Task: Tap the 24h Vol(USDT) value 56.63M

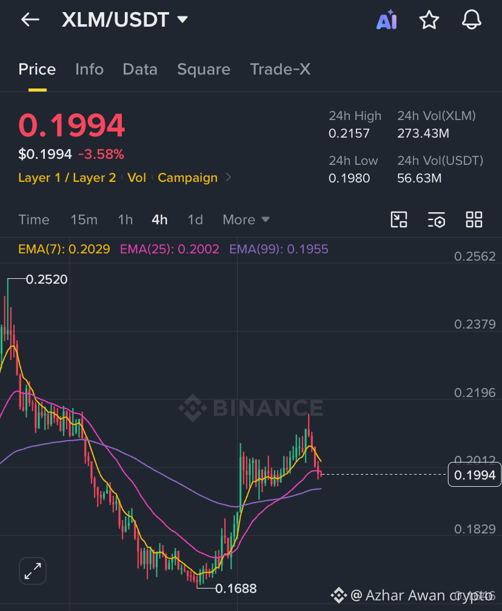Action: point(419,178)
